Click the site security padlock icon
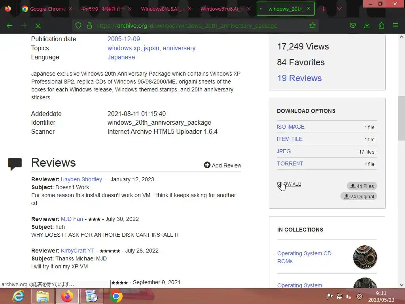 tap(89, 26)
